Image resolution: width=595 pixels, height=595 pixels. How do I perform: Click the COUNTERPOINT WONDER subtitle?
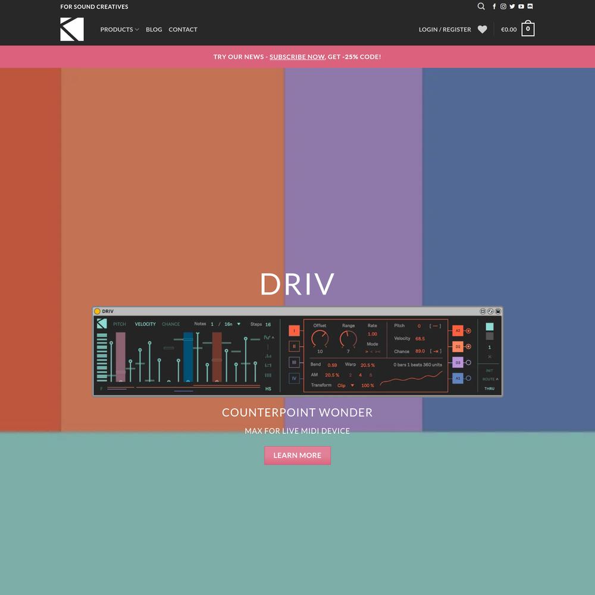[297, 412]
